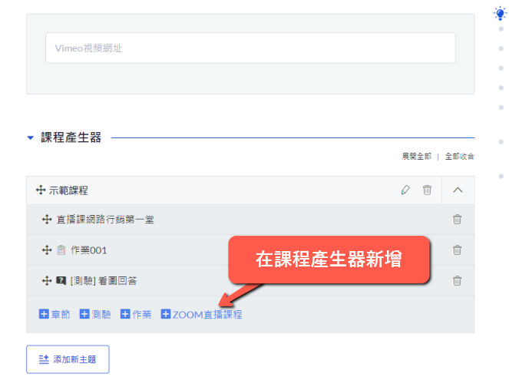This screenshot has width=509, height=387.
Task: Click quiz question-mark icon of 看圖回答
Action: tap(61, 280)
